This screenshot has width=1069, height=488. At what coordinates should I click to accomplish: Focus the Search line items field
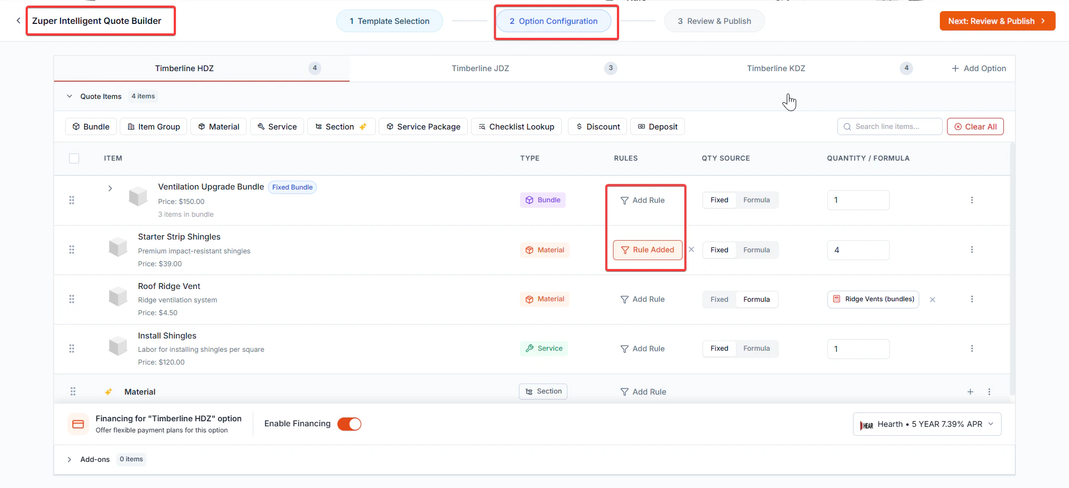[890, 127]
